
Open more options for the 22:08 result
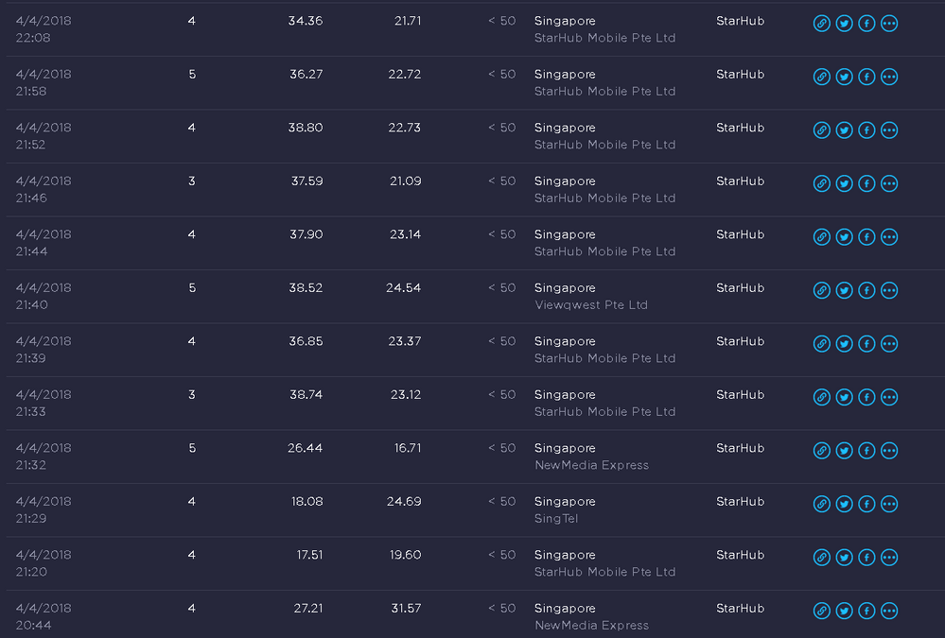pos(889,24)
